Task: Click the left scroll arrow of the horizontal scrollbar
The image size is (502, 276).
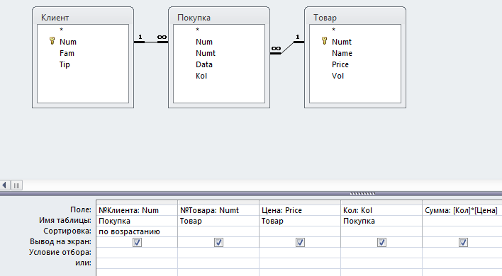Action: (x=4, y=185)
